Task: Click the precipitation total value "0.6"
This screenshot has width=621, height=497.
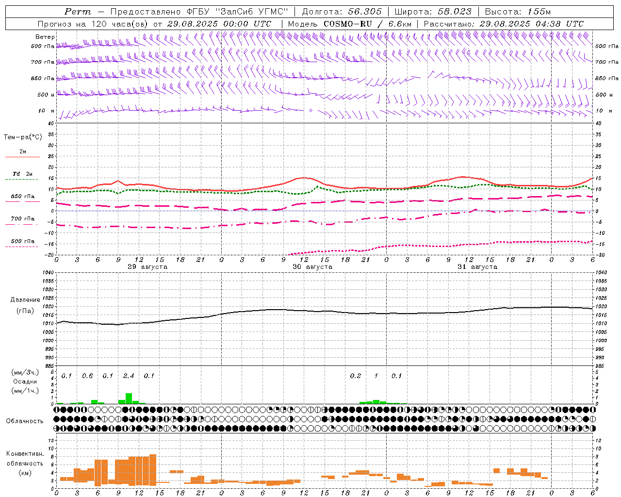Action: 87,376
